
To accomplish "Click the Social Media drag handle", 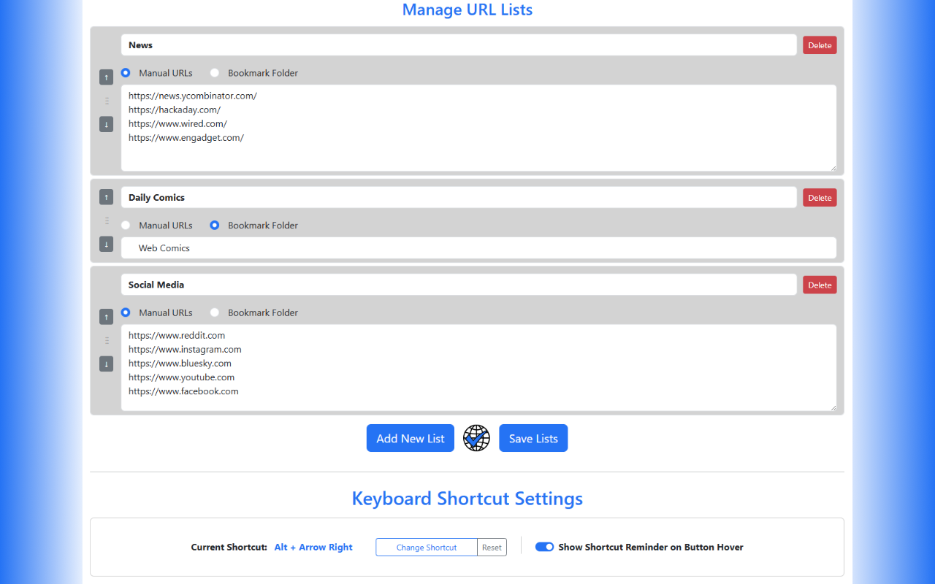I will coord(106,340).
